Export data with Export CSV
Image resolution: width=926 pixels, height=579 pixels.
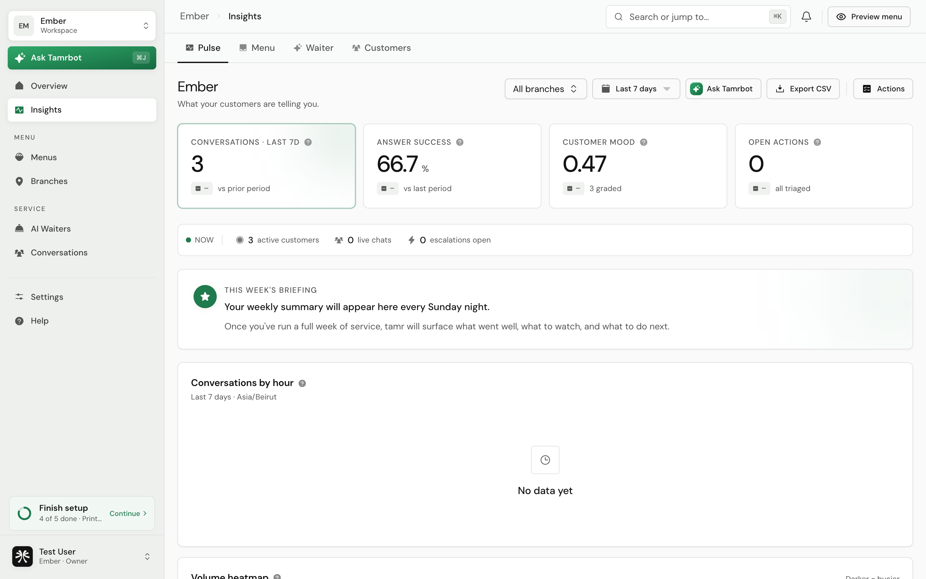(x=803, y=89)
